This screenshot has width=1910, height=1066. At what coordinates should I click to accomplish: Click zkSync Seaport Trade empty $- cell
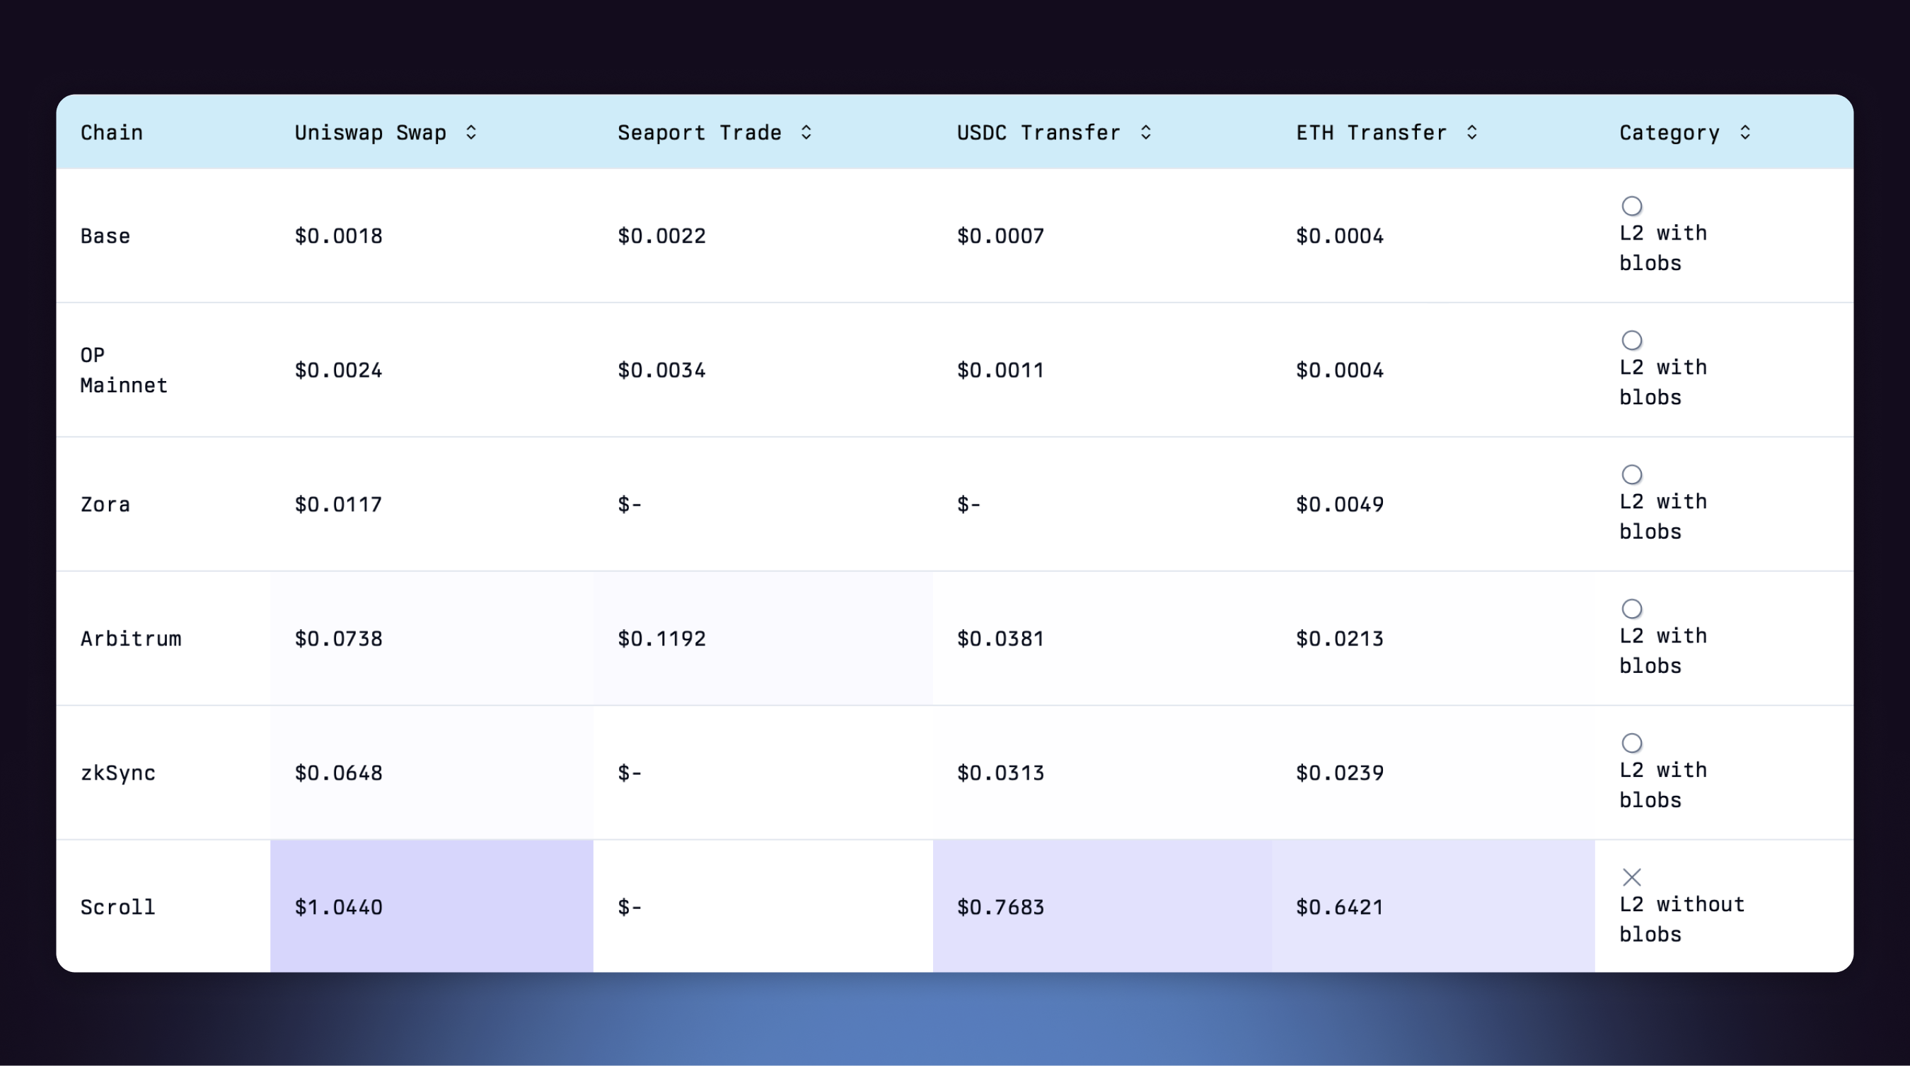(x=630, y=773)
